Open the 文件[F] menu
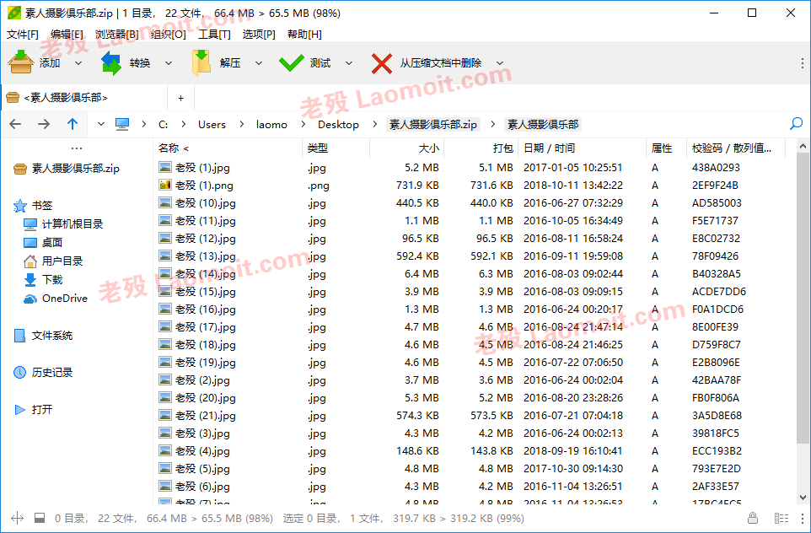 coord(22,34)
